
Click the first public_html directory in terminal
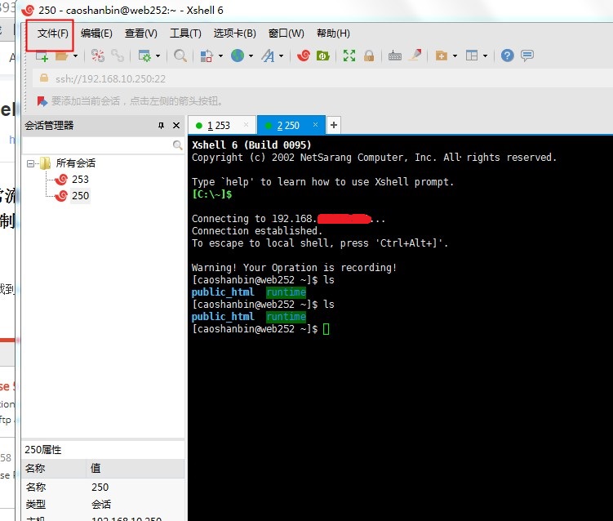223,292
